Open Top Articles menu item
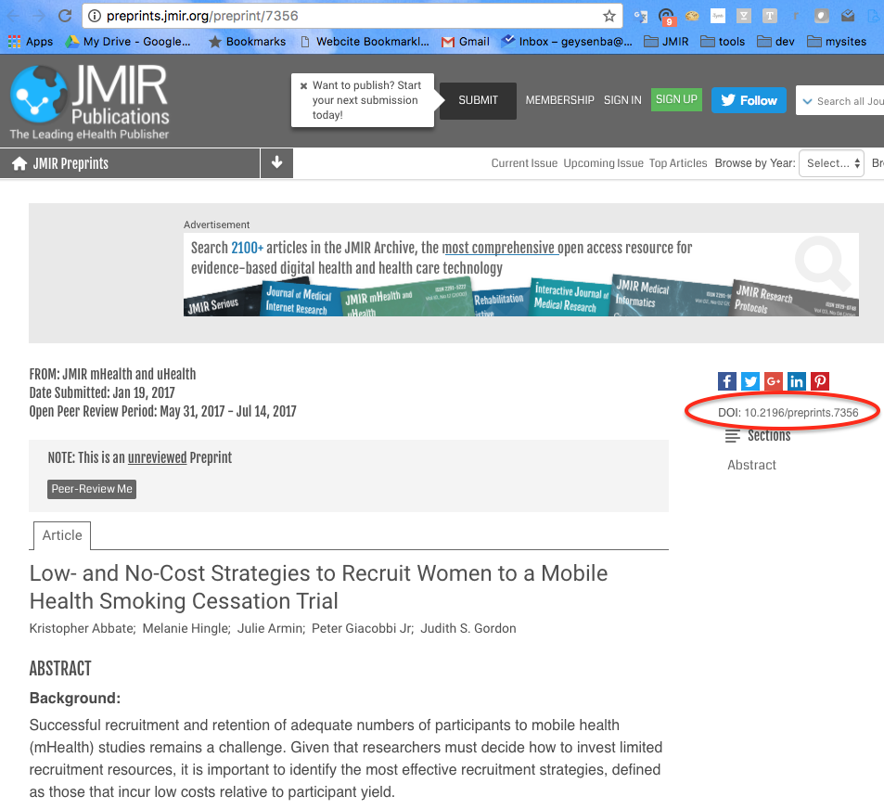Viewport: 884px width, 809px height. tap(678, 163)
